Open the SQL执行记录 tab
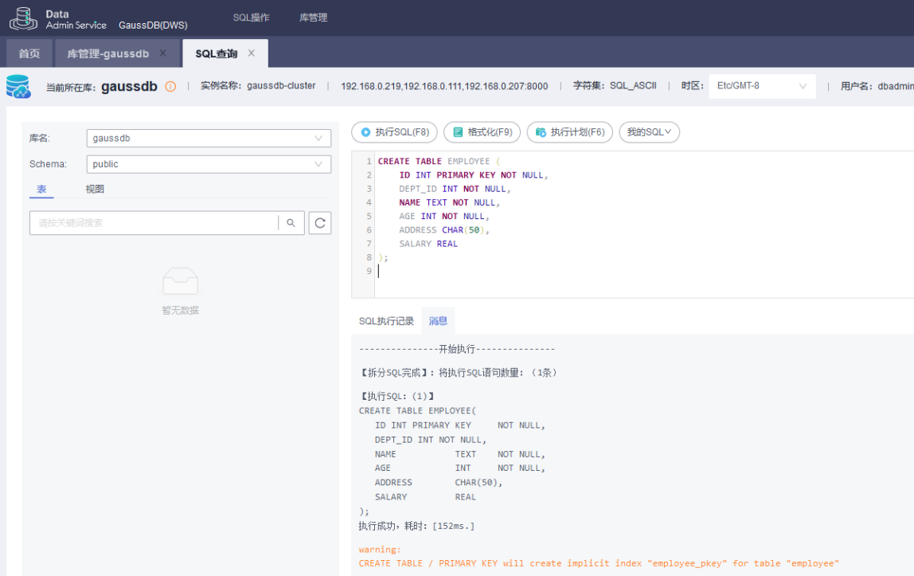This screenshot has height=576, width=914. 386,321
